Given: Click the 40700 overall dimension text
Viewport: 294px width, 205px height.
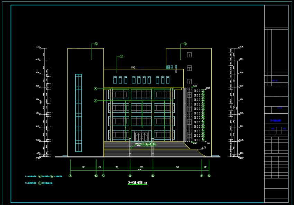Looking at the screenshot, I should pos(140,170).
